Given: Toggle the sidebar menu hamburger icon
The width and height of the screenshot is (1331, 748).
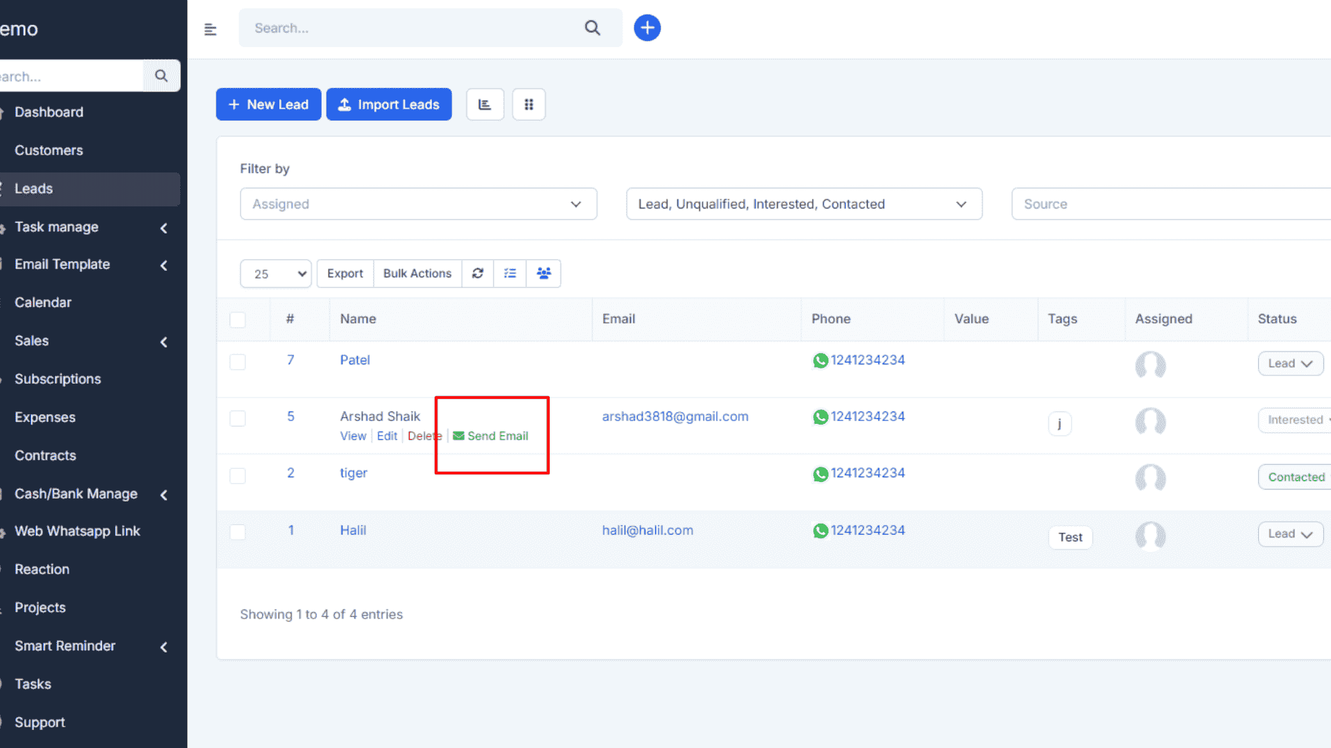Looking at the screenshot, I should coord(210,29).
